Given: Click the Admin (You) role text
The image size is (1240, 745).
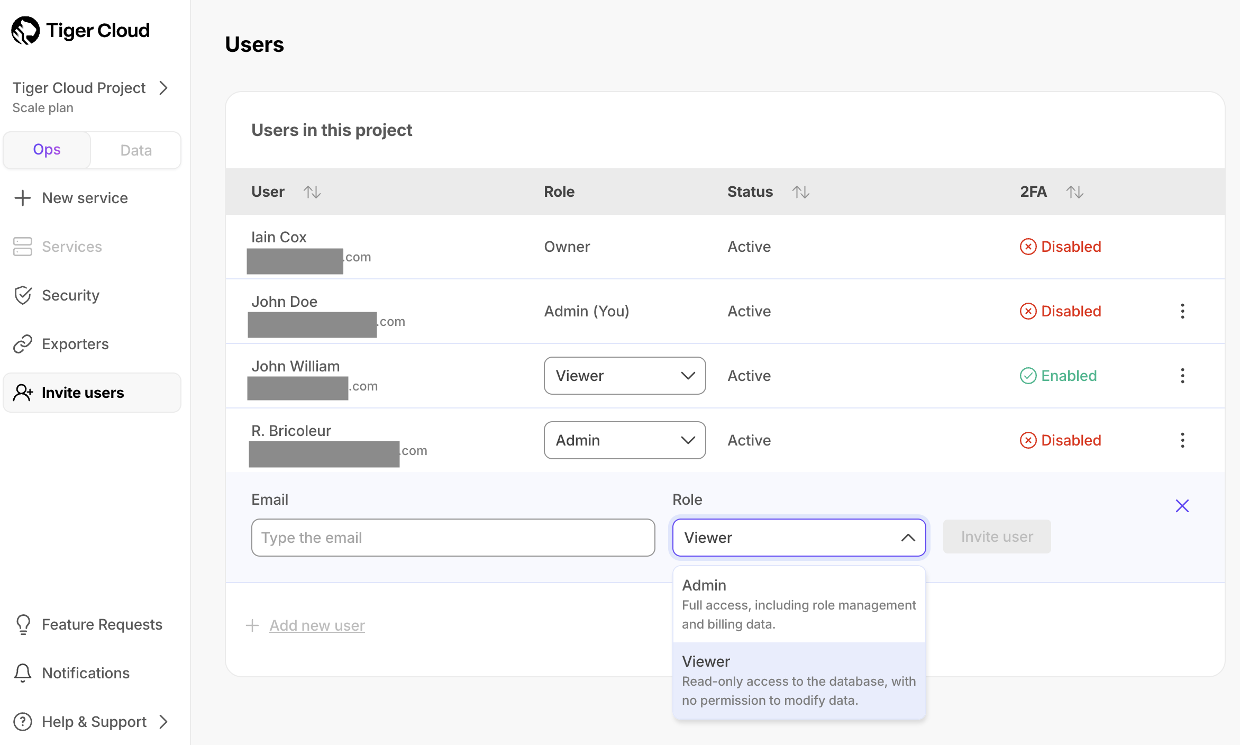Looking at the screenshot, I should [587, 311].
